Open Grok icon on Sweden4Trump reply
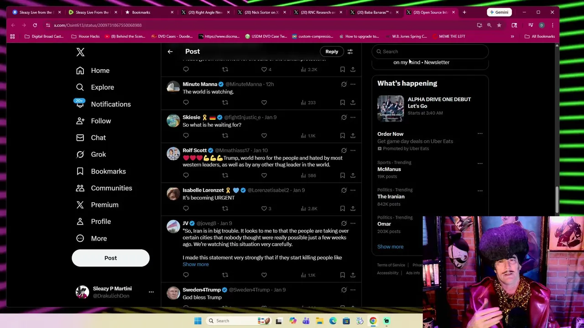The height and width of the screenshot is (328, 584). (344, 290)
